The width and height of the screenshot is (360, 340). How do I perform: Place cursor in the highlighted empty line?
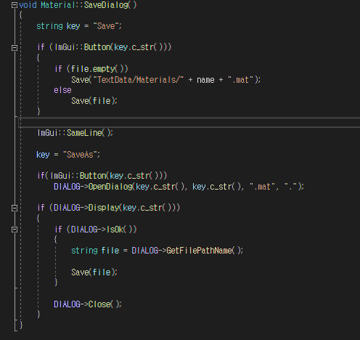click(x=189, y=122)
